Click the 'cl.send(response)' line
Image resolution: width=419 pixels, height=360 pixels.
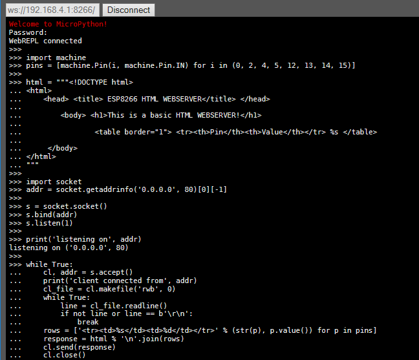click(x=80, y=347)
